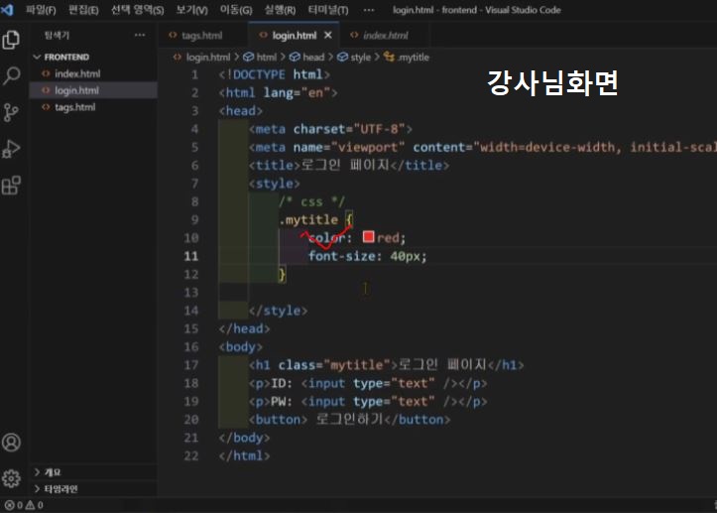Click style in the breadcrumb path
Image resolution: width=717 pixels, height=513 pixels.
[x=360, y=58]
